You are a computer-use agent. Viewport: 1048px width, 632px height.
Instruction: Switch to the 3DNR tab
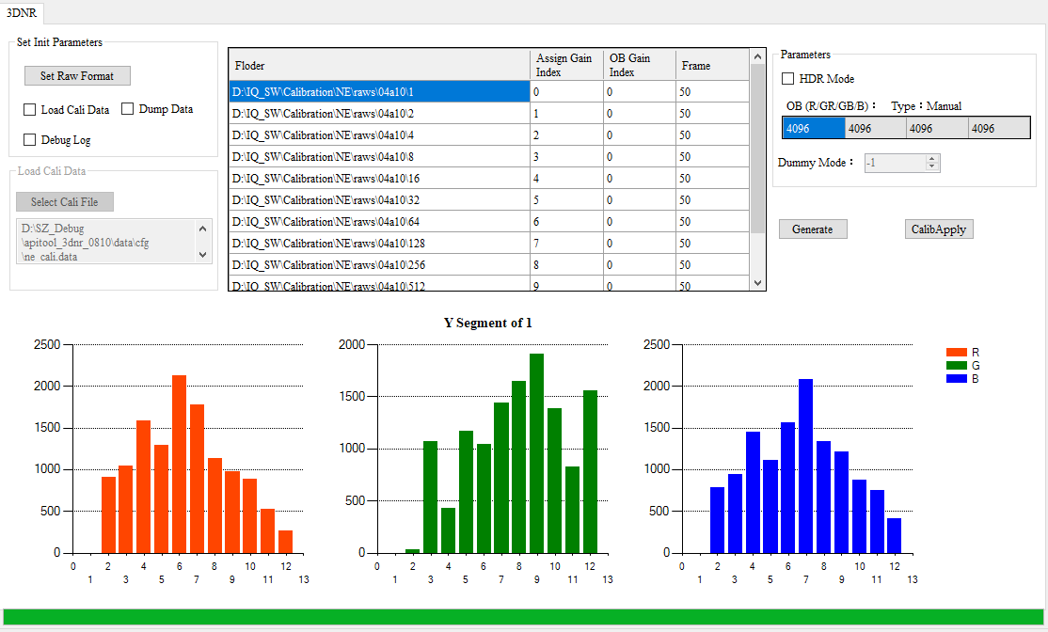click(21, 13)
